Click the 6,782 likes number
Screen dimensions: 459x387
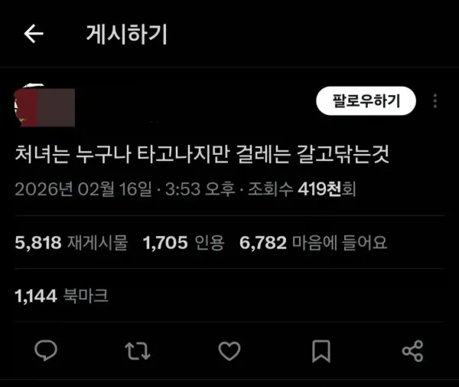coord(263,243)
